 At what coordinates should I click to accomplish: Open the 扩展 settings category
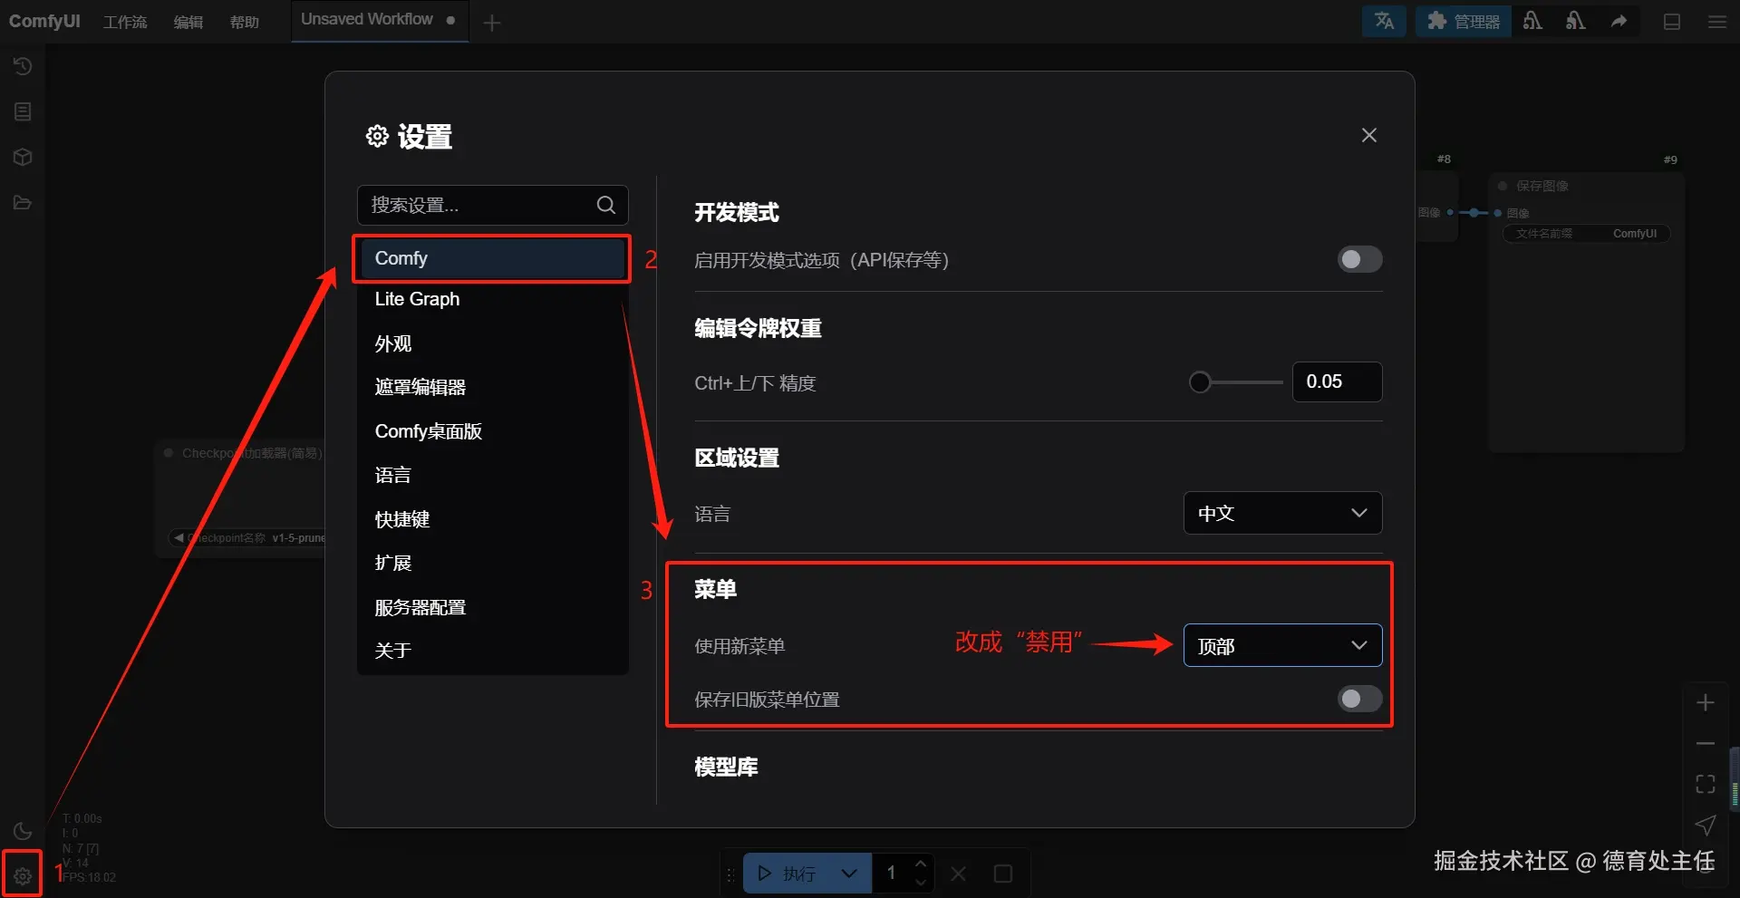[492, 563]
